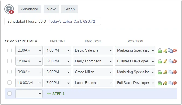Viewport: 182px width, 105px height.
Task: Click the pencil edit icon for David Valencia
Action: pos(165,50)
